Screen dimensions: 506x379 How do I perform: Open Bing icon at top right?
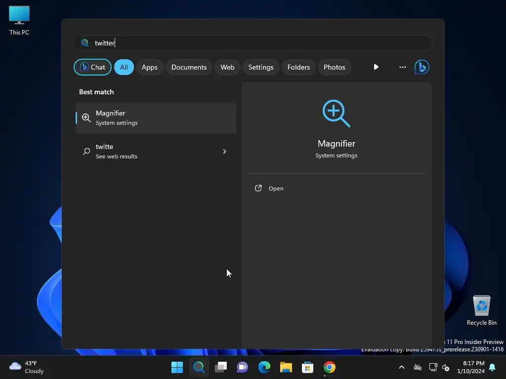[x=422, y=67]
